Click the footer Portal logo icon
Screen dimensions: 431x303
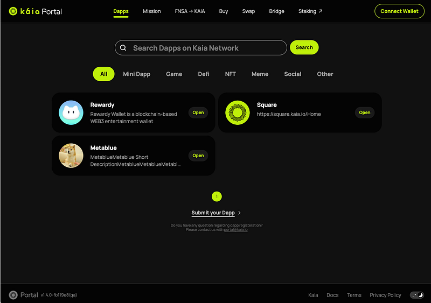[13, 295]
